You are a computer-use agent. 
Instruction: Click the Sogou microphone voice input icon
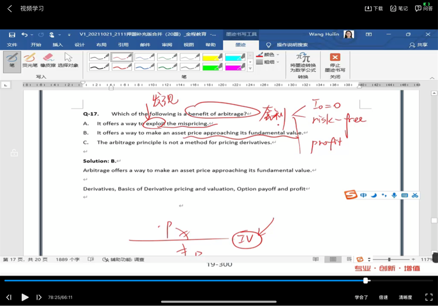pyautogui.click(x=394, y=195)
